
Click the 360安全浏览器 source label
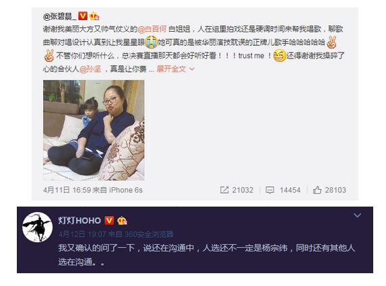[x=149, y=234]
